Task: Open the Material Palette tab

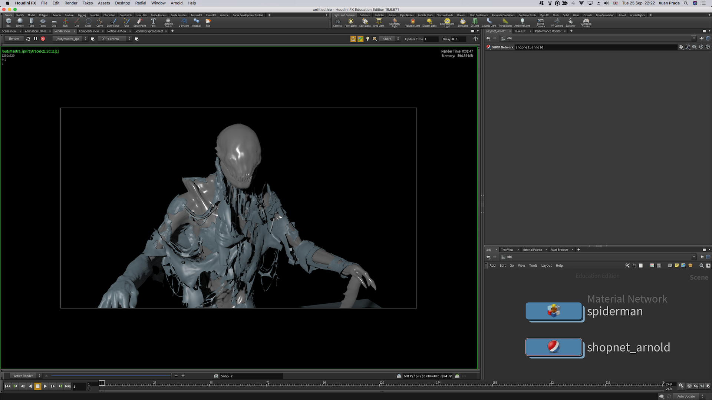Action: (532, 250)
